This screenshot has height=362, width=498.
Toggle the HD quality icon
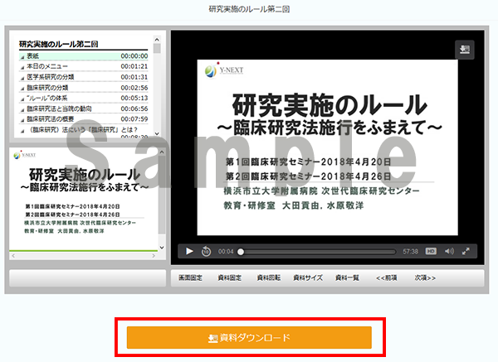pyautogui.click(x=432, y=251)
